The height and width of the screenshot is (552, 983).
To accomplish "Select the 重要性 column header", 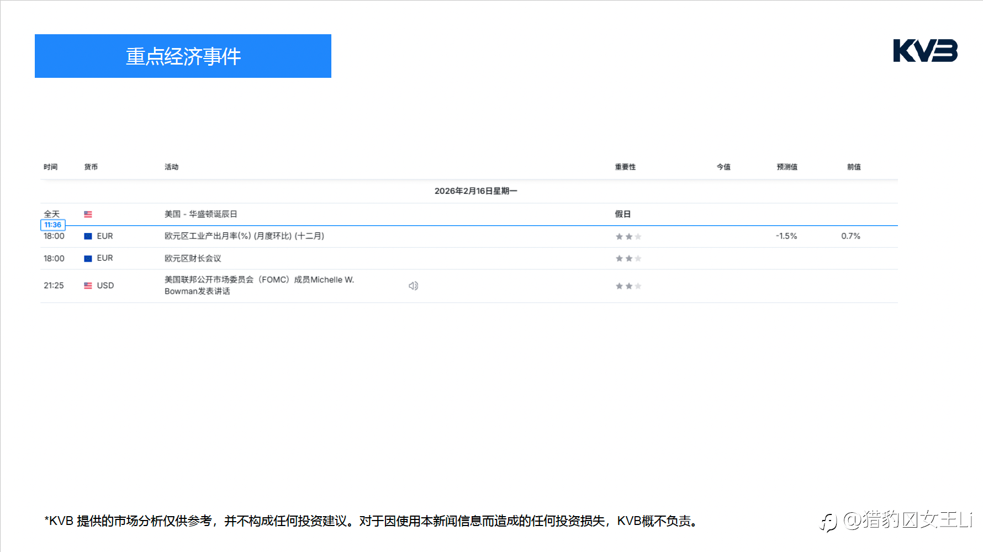I will 625,167.
